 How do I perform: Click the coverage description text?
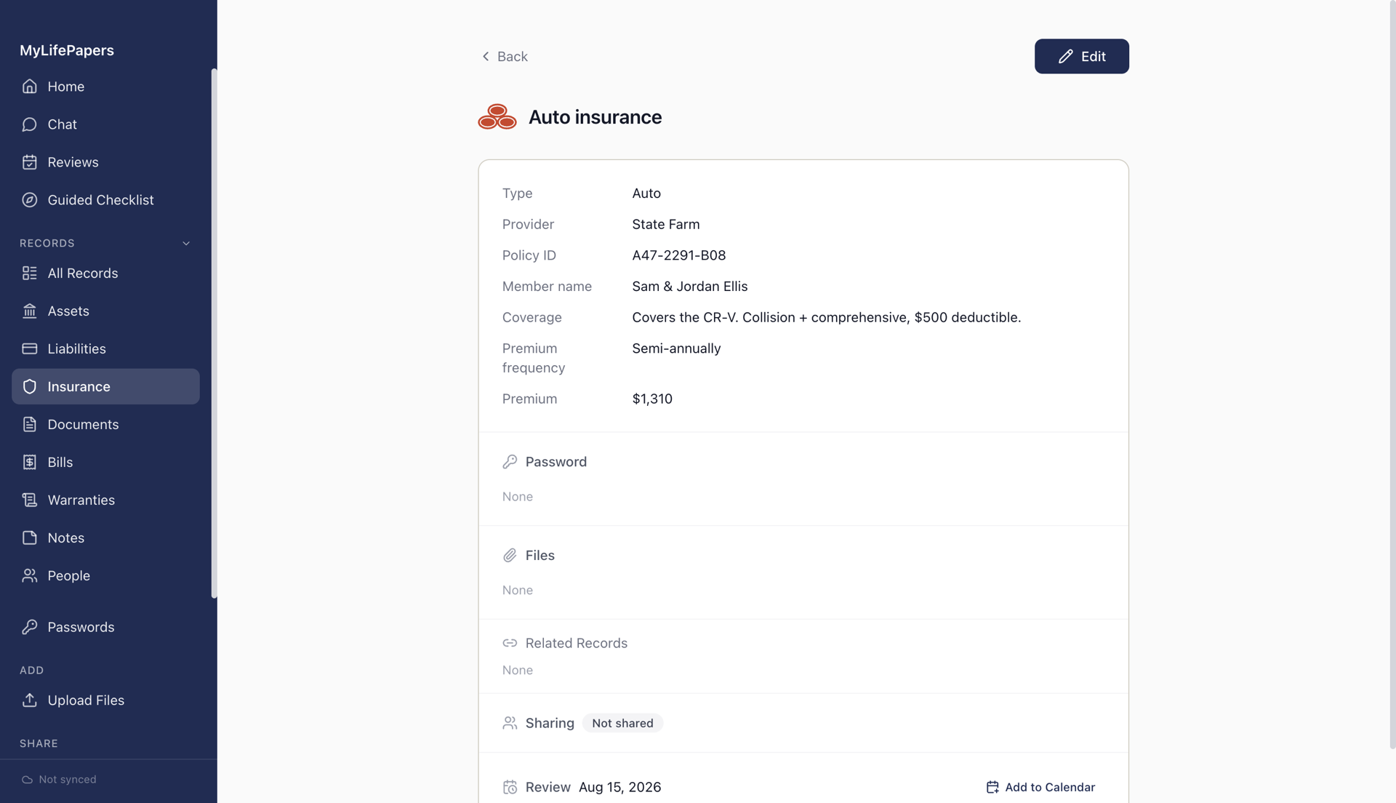827,318
